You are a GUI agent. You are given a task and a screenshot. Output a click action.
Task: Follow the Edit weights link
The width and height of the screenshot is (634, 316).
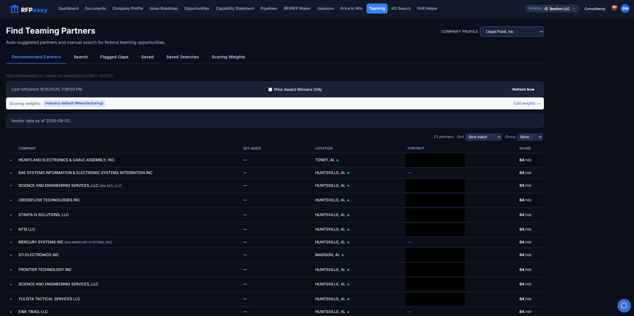[527, 103]
